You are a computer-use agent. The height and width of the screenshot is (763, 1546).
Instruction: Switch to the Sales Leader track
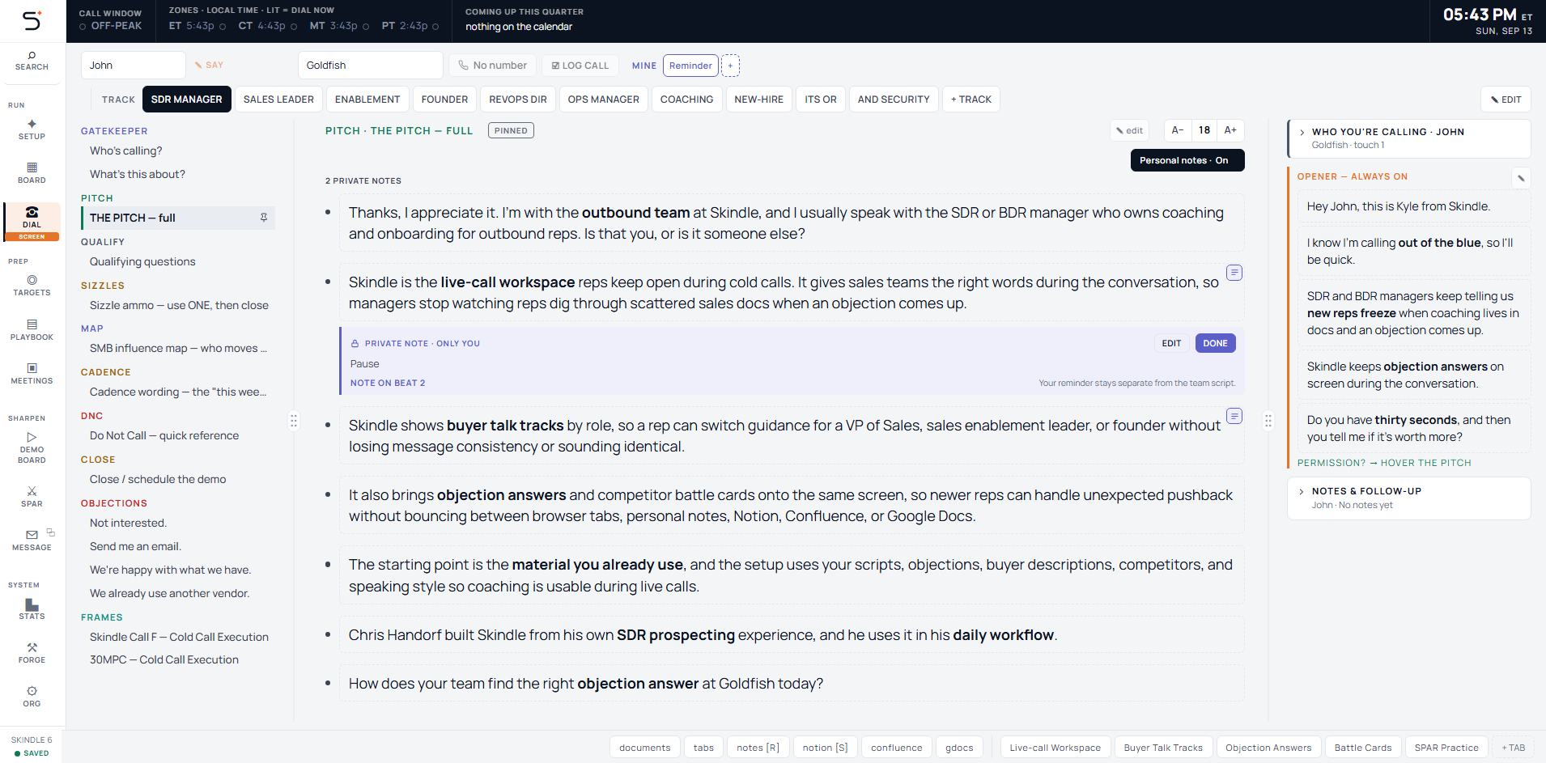click(x=278, y=100)
